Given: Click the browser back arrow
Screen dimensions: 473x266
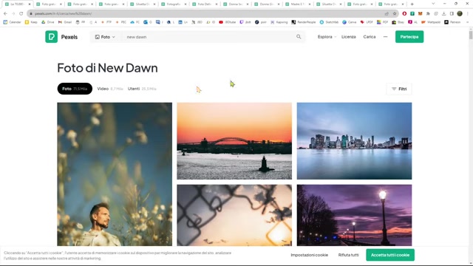Looking at the screenshot, I should [5, 13].
